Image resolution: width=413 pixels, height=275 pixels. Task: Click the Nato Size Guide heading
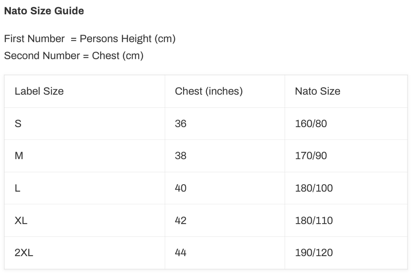(x=44, y=11)
